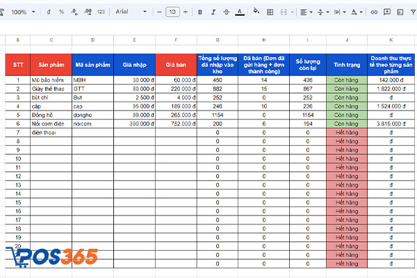Toggle italic formatting
This screenshot has width=417, height=278.
point(213,12)
